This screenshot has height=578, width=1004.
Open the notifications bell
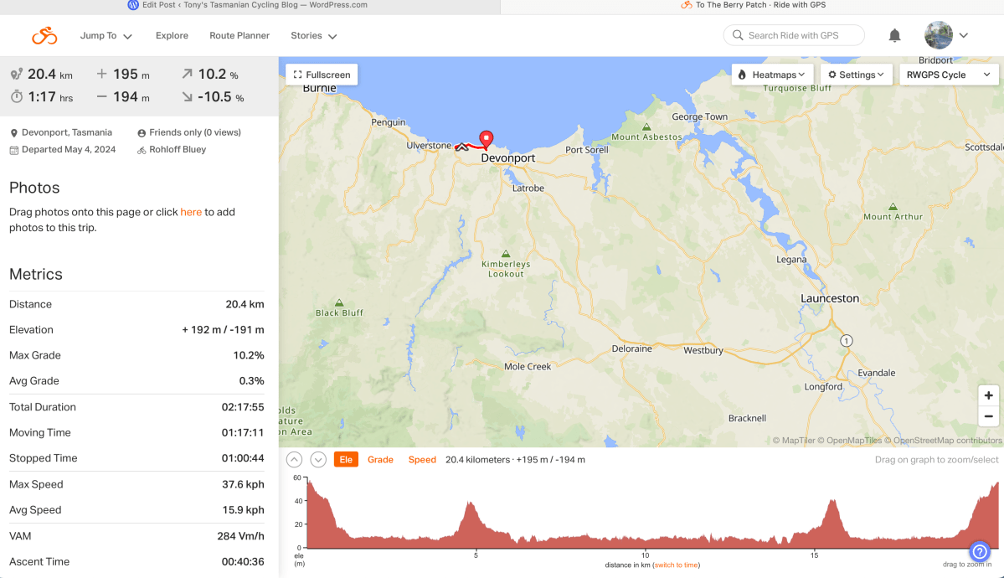(x=894, y=35)
